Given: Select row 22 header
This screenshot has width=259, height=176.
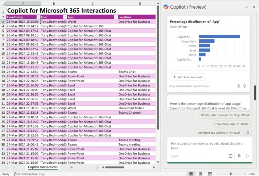Looking at the screenshot, I should point(3,108).
